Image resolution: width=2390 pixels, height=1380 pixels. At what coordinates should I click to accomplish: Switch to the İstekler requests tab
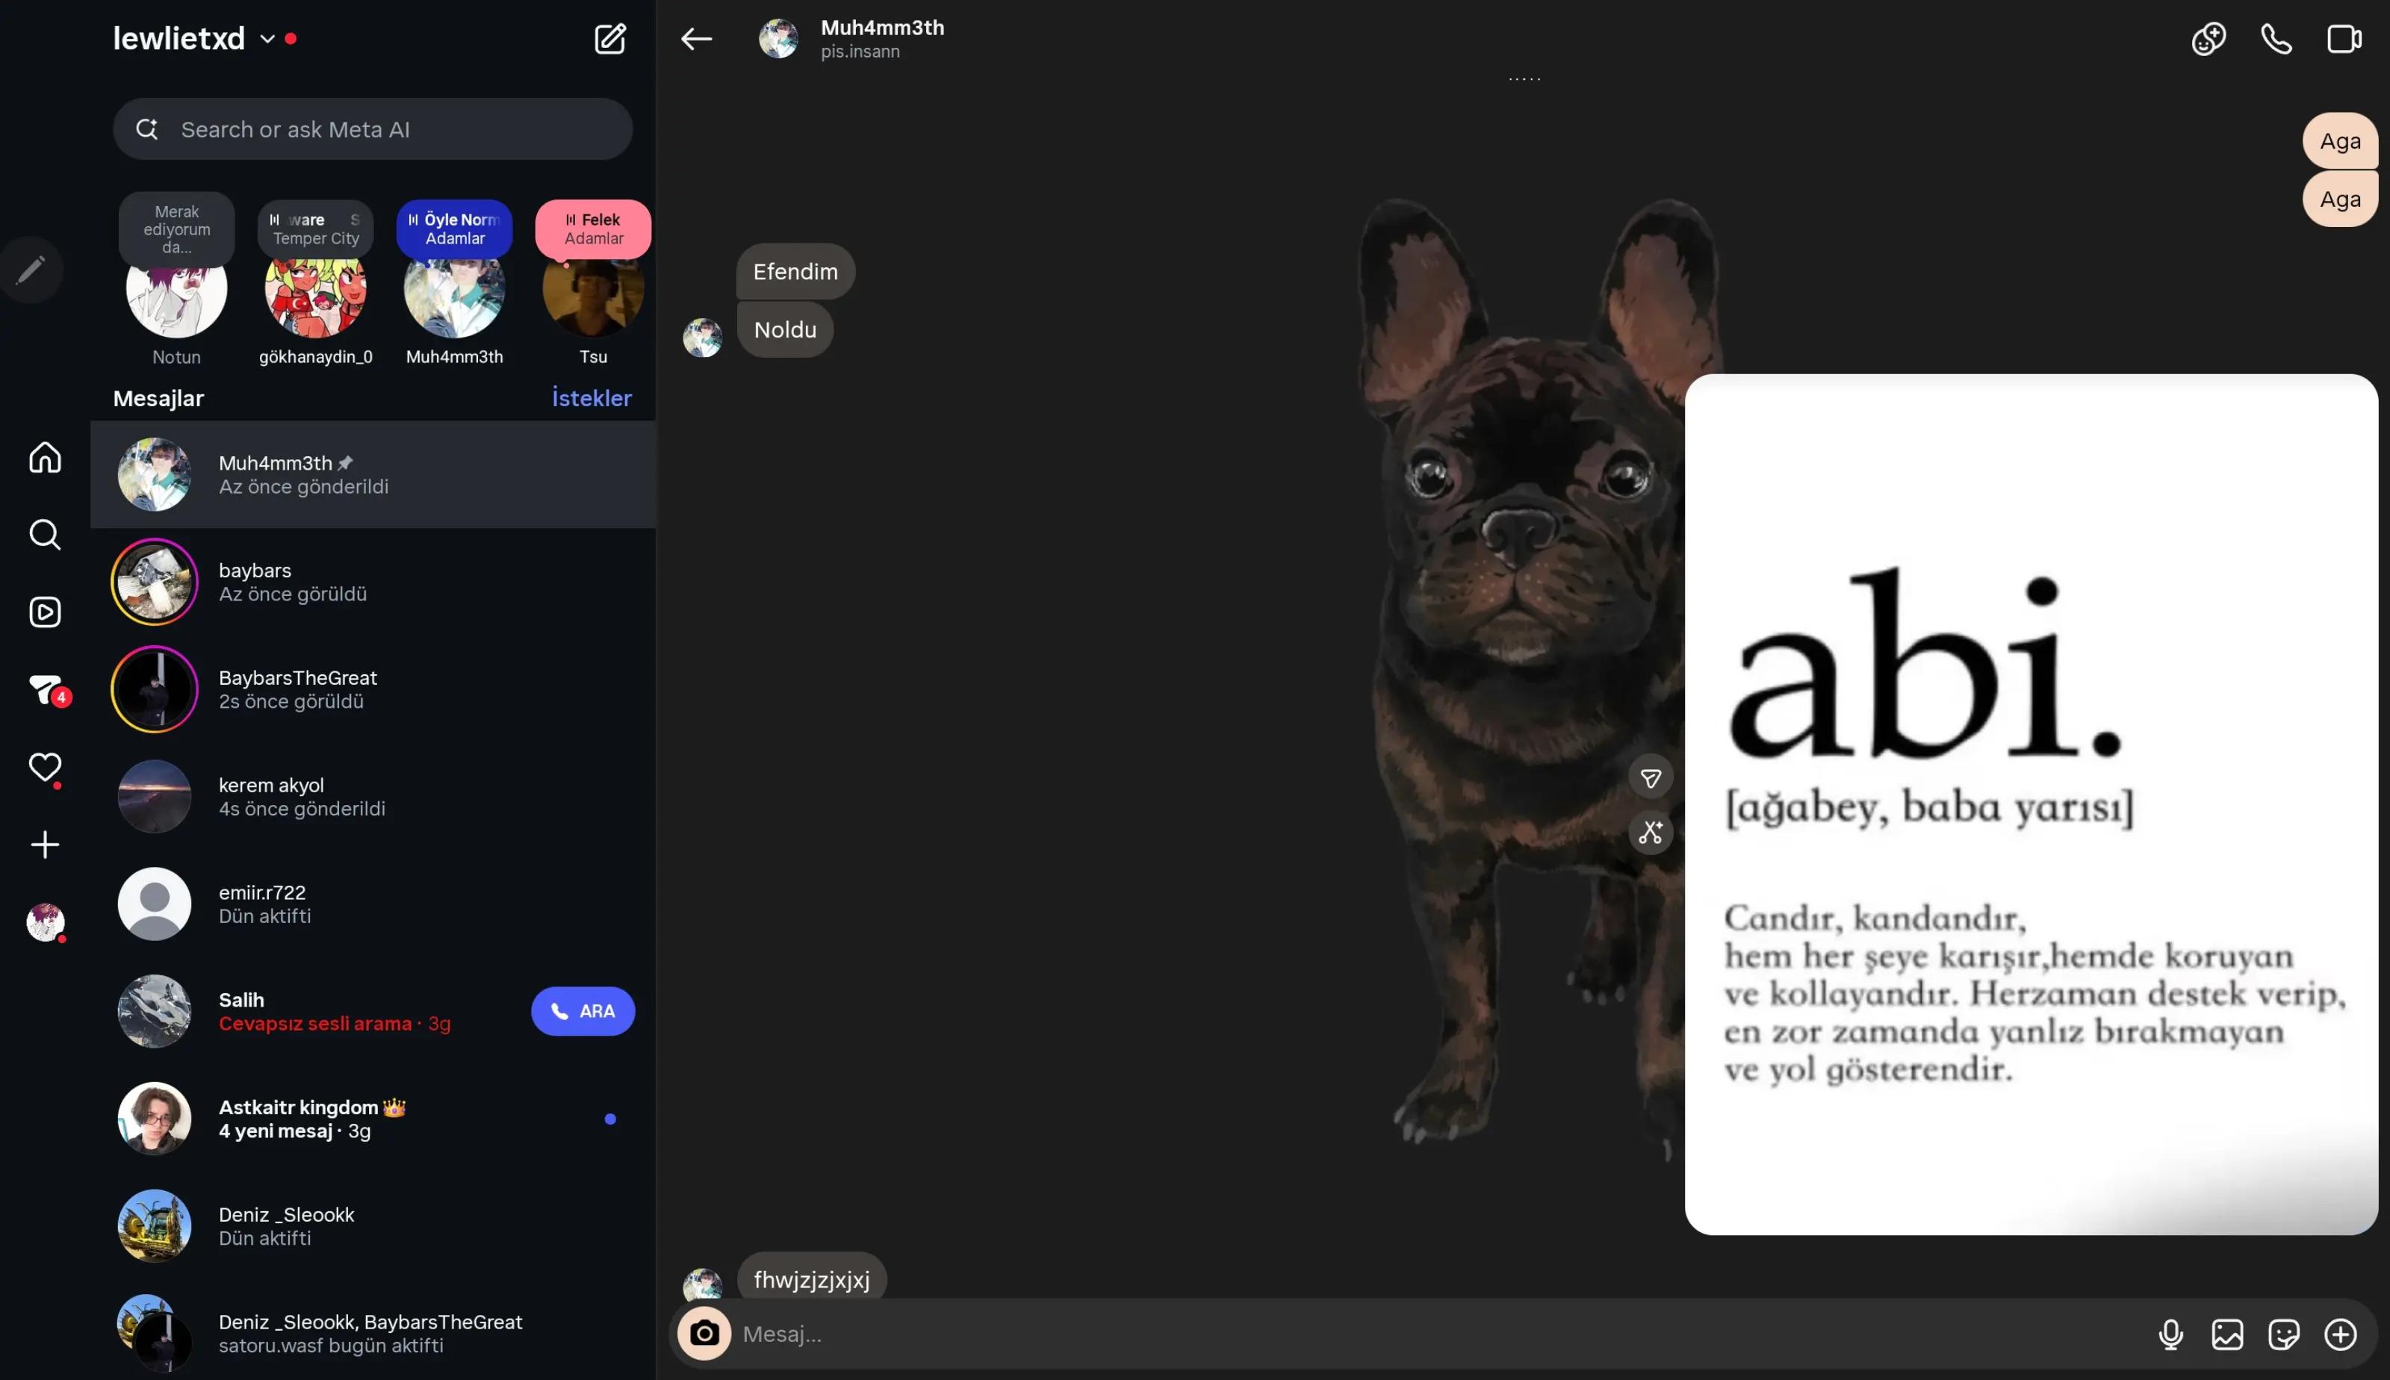pyautogui.click(x=592, y=398)
